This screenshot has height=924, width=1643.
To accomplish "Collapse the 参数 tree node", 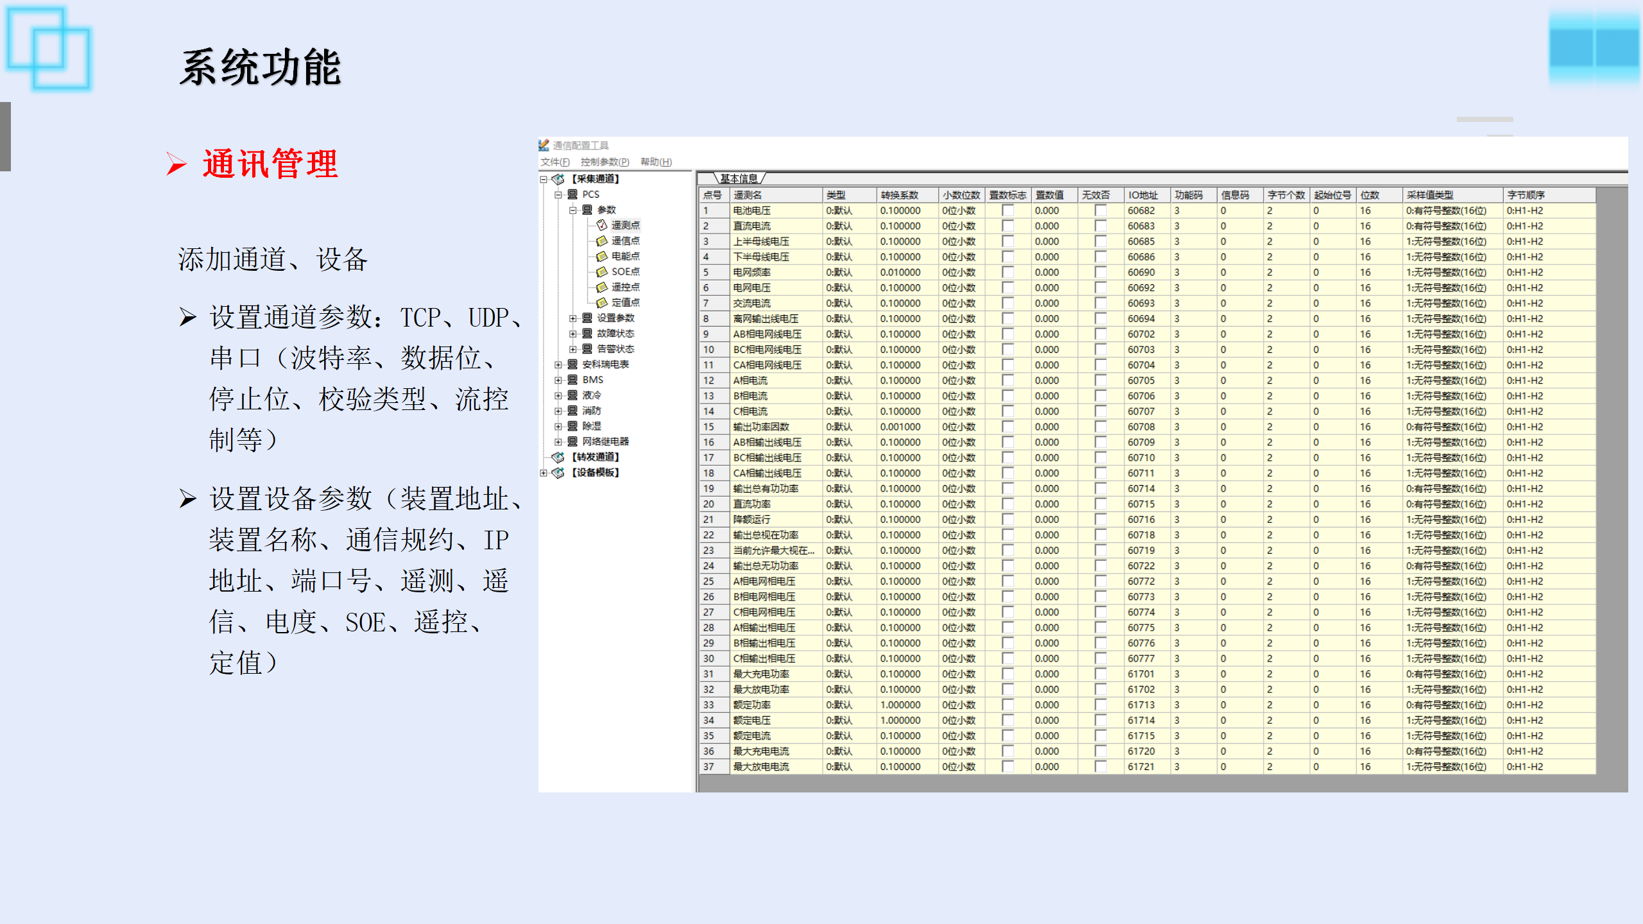I will 573,210.
